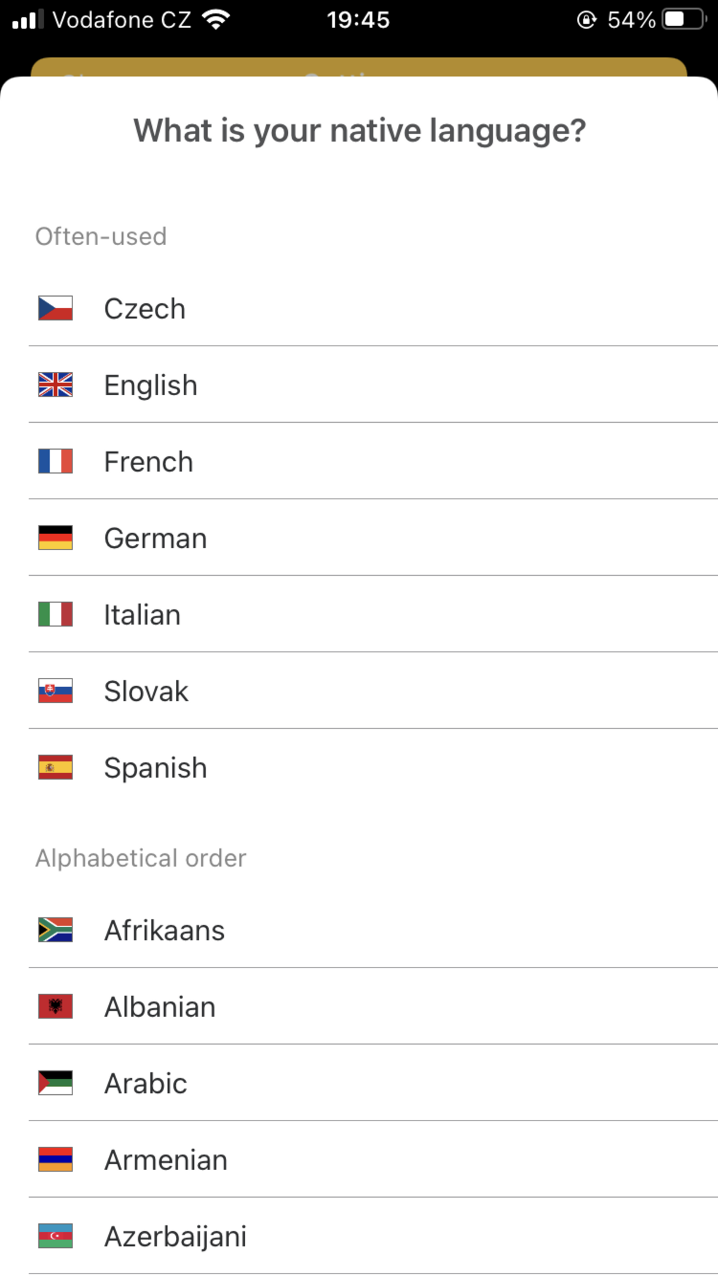This screenshot has height=1276, width=718.
Task: Choose Spanish language option
Action: pyautogui.click(x=156, y=768)
